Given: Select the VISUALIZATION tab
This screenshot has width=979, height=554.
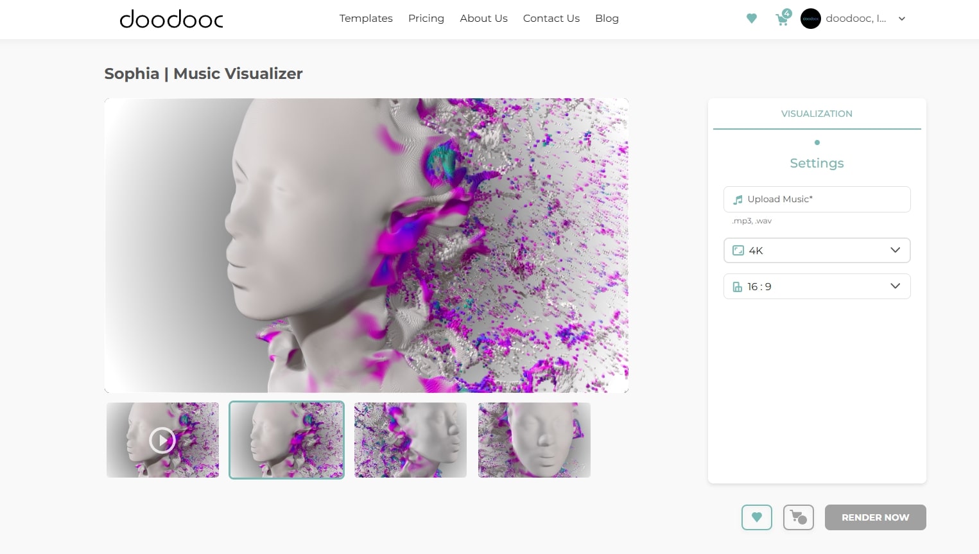Looking at the screenshot, I should [817, 114].
